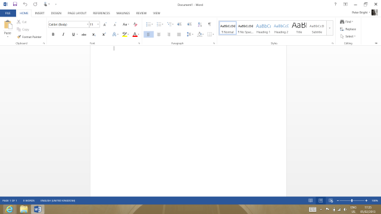Expand the Styles gallery More arrow
This screenshot has width=381, height=214.
click(330, 28)
